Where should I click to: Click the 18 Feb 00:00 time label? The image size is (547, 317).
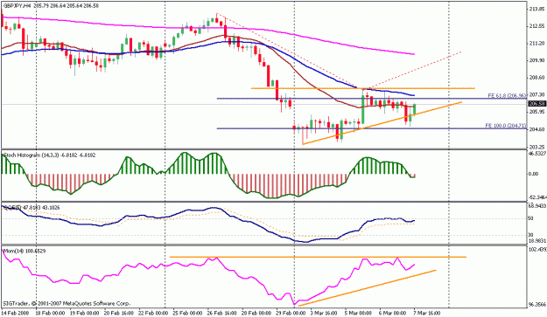click(x=50, y=314)
